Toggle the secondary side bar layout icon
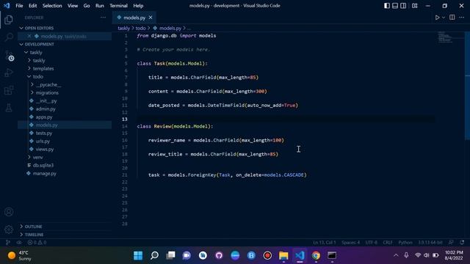The height and width of the screenshot is (264, 470). pos(403,6)
